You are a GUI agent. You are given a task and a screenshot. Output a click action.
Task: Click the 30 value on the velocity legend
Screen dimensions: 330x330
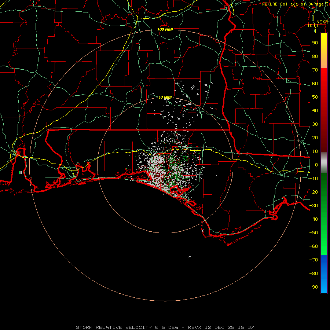[315, 124]
